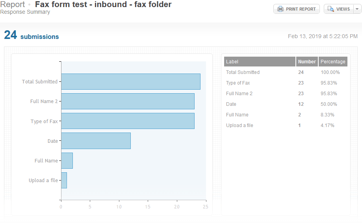Select the Upload a file chart bar

(64, 181)
